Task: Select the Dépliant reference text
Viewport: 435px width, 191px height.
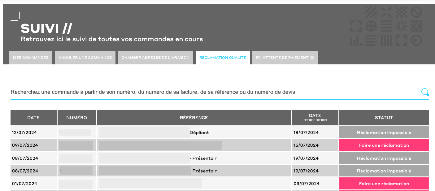Action: coord(199,132)
